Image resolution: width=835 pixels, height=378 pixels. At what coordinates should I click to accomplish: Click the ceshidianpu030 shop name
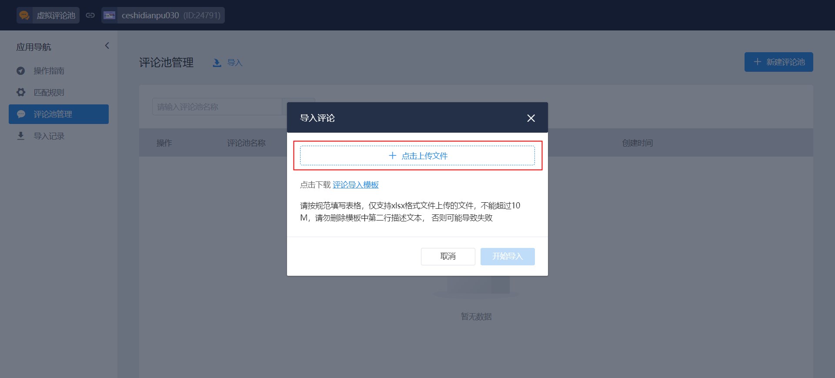(150, 15)
